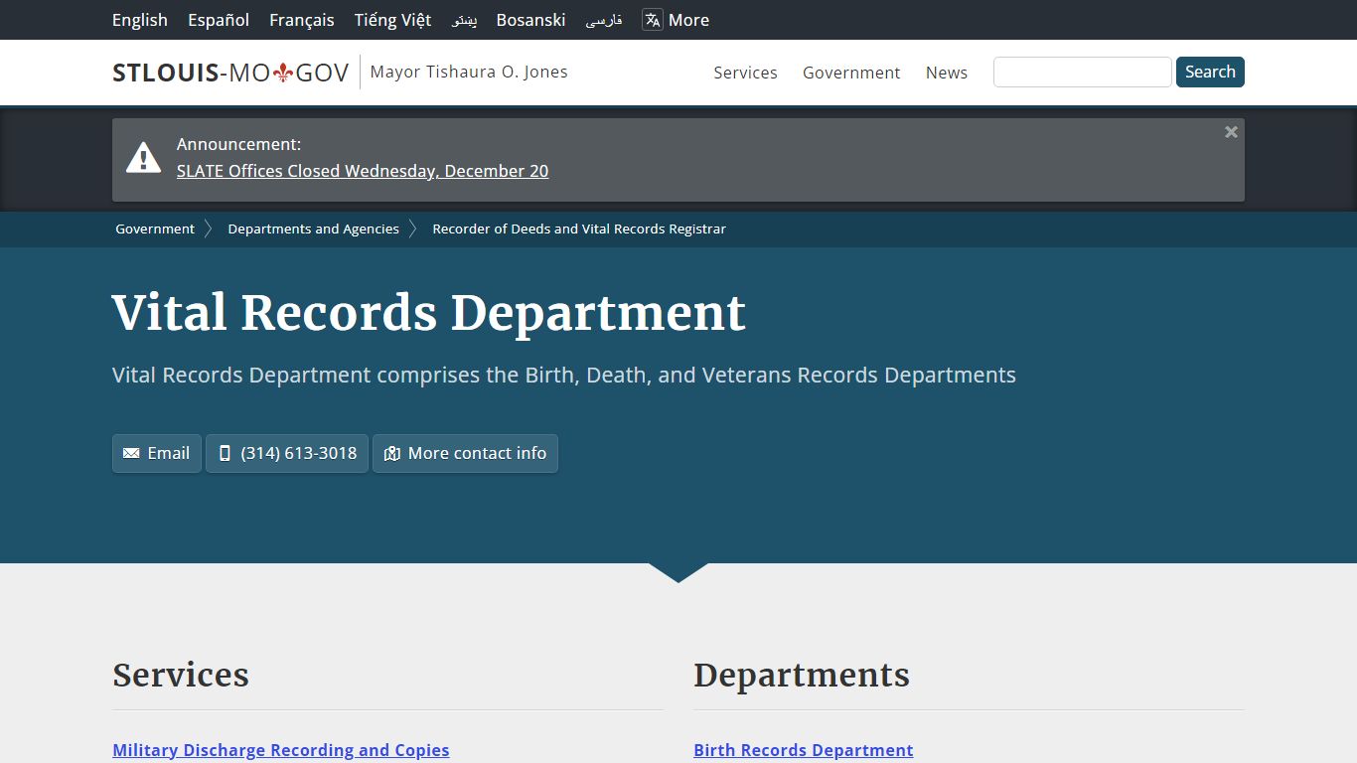Go to Government breadcrumb
This screenshot has height=763, width=1357.
pyautogui.click(x=155, y=229)
